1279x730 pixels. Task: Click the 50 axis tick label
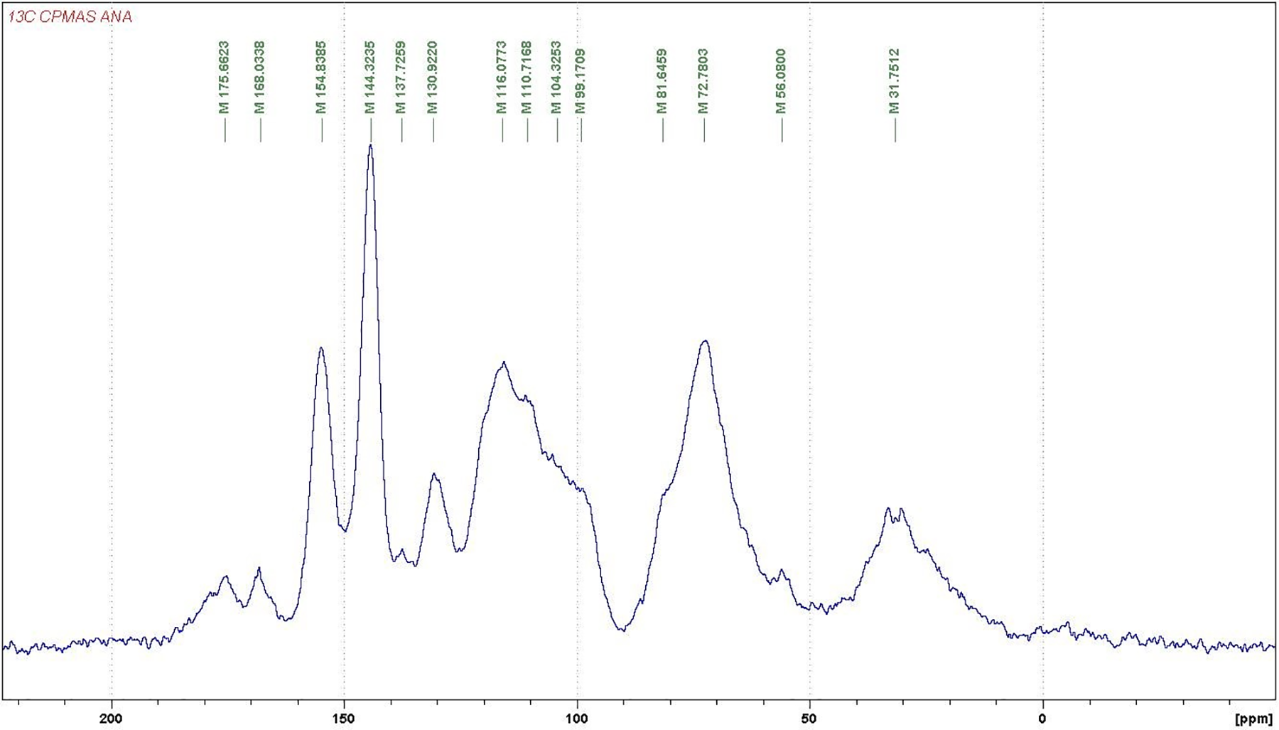pyautogui.click(x=809, y=718)
